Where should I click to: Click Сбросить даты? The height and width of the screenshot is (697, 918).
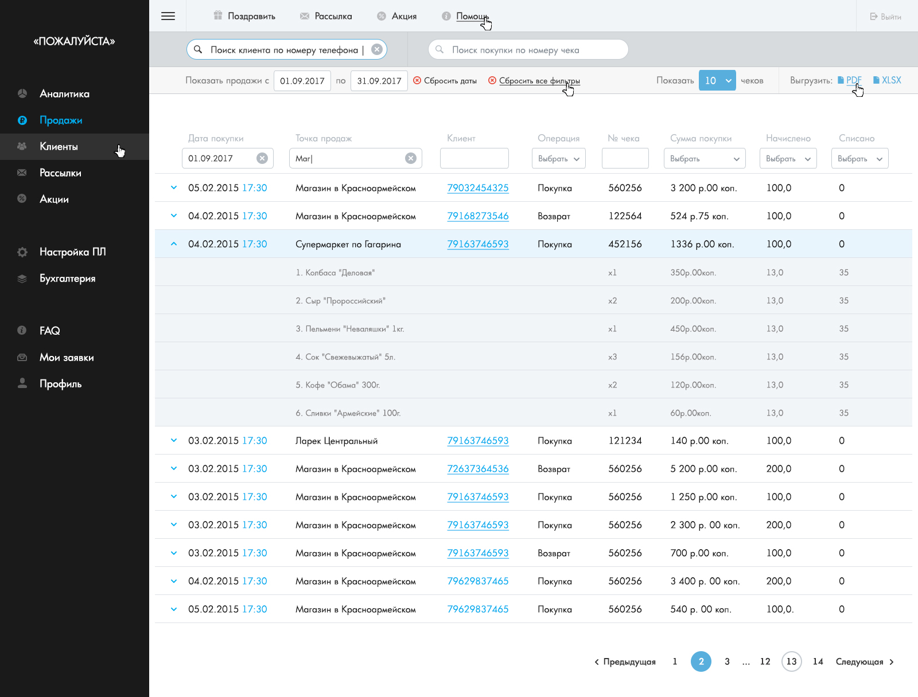(x=445, y=81)
